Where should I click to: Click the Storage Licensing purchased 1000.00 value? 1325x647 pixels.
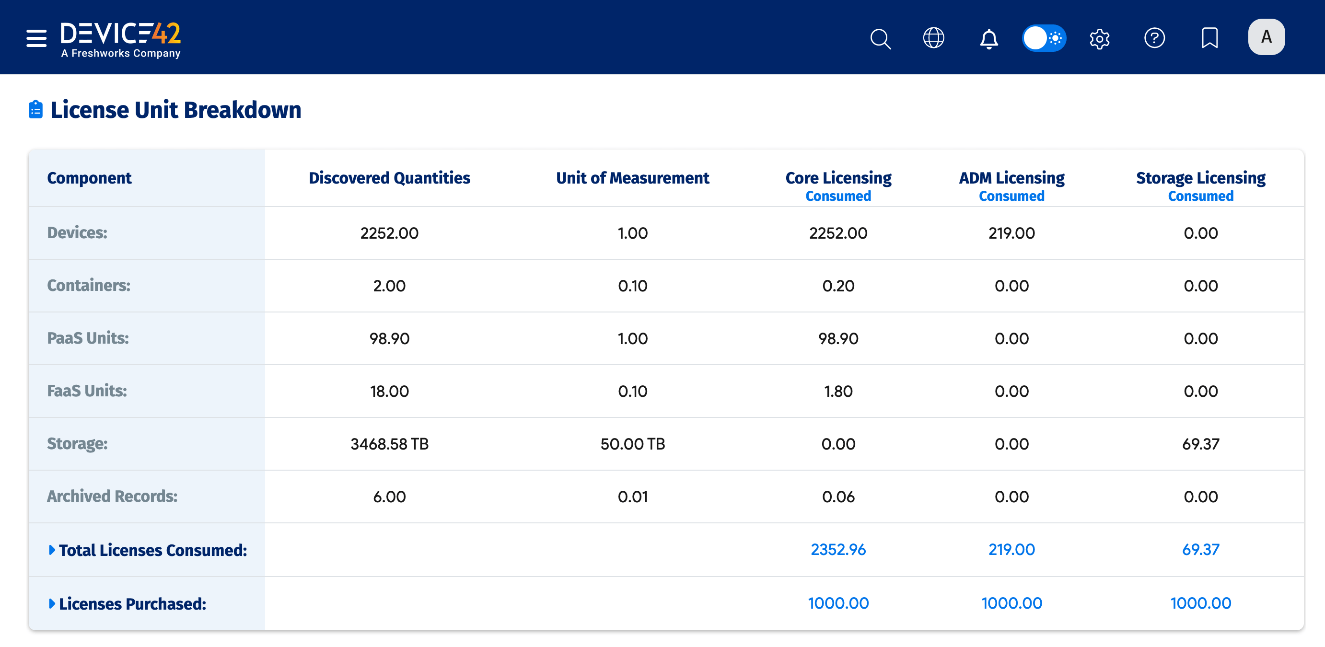coord(1200,603)
